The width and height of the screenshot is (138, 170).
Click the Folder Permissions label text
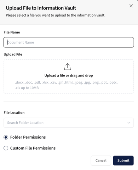click(28, 137)
